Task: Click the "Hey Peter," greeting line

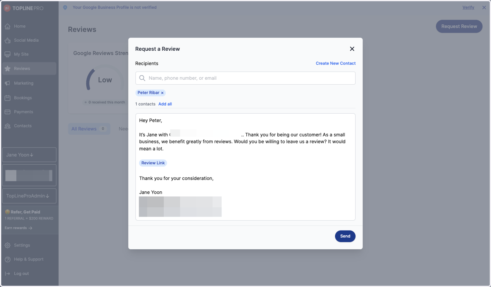Action: point(151,120)
